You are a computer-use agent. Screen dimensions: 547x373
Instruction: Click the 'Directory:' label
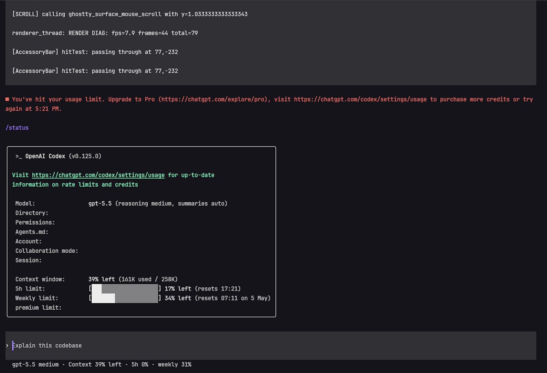[x=32, y=213]
